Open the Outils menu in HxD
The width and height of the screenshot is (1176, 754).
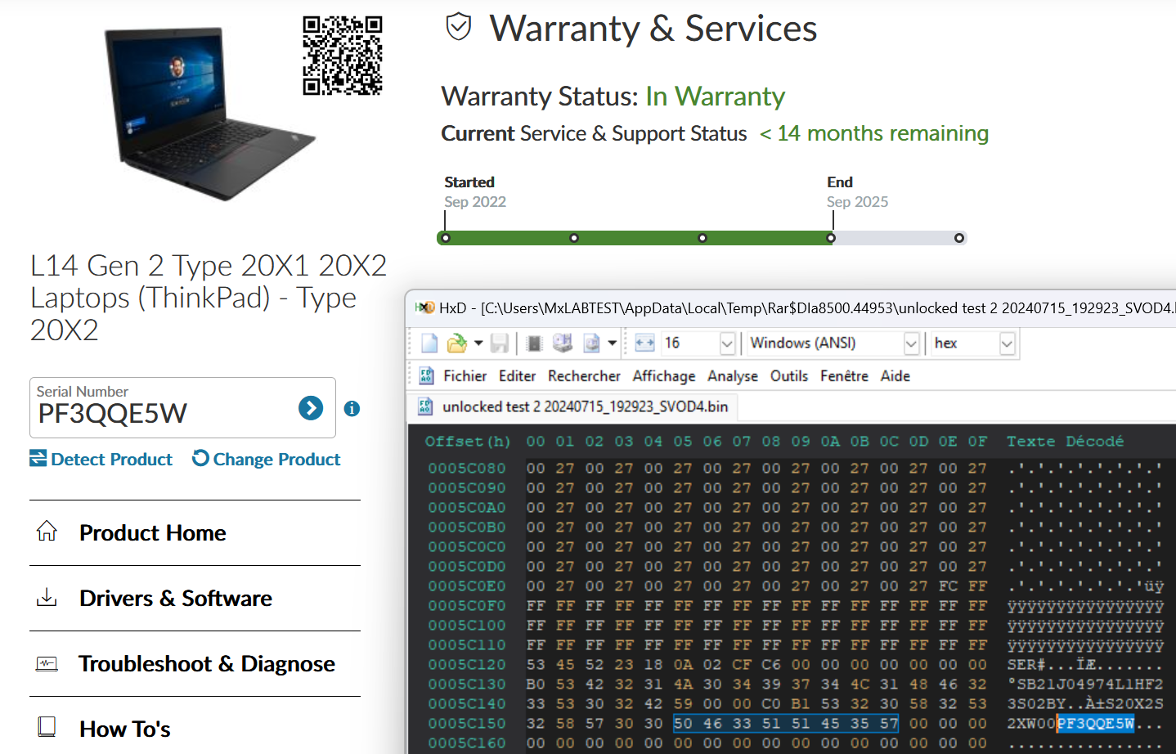click(x=788, y=376)
